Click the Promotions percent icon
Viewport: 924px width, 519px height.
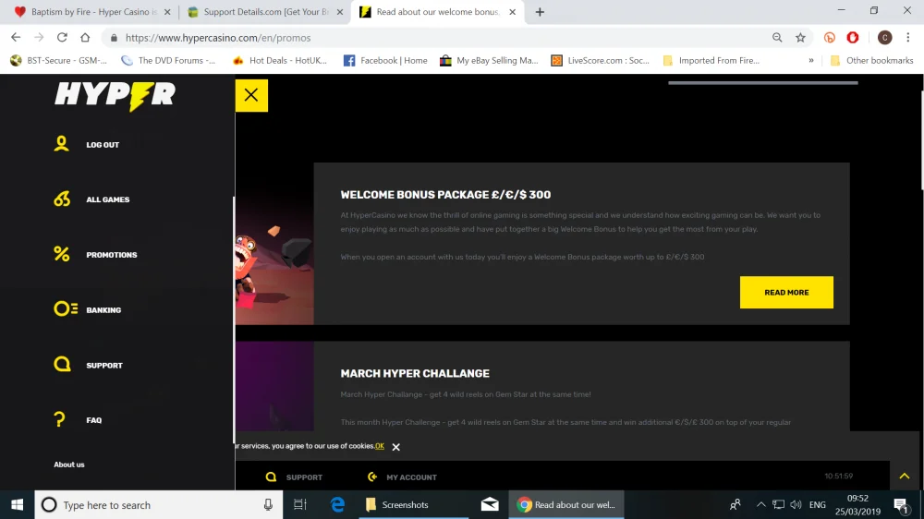pyautogui.click(x=62, y=254)
